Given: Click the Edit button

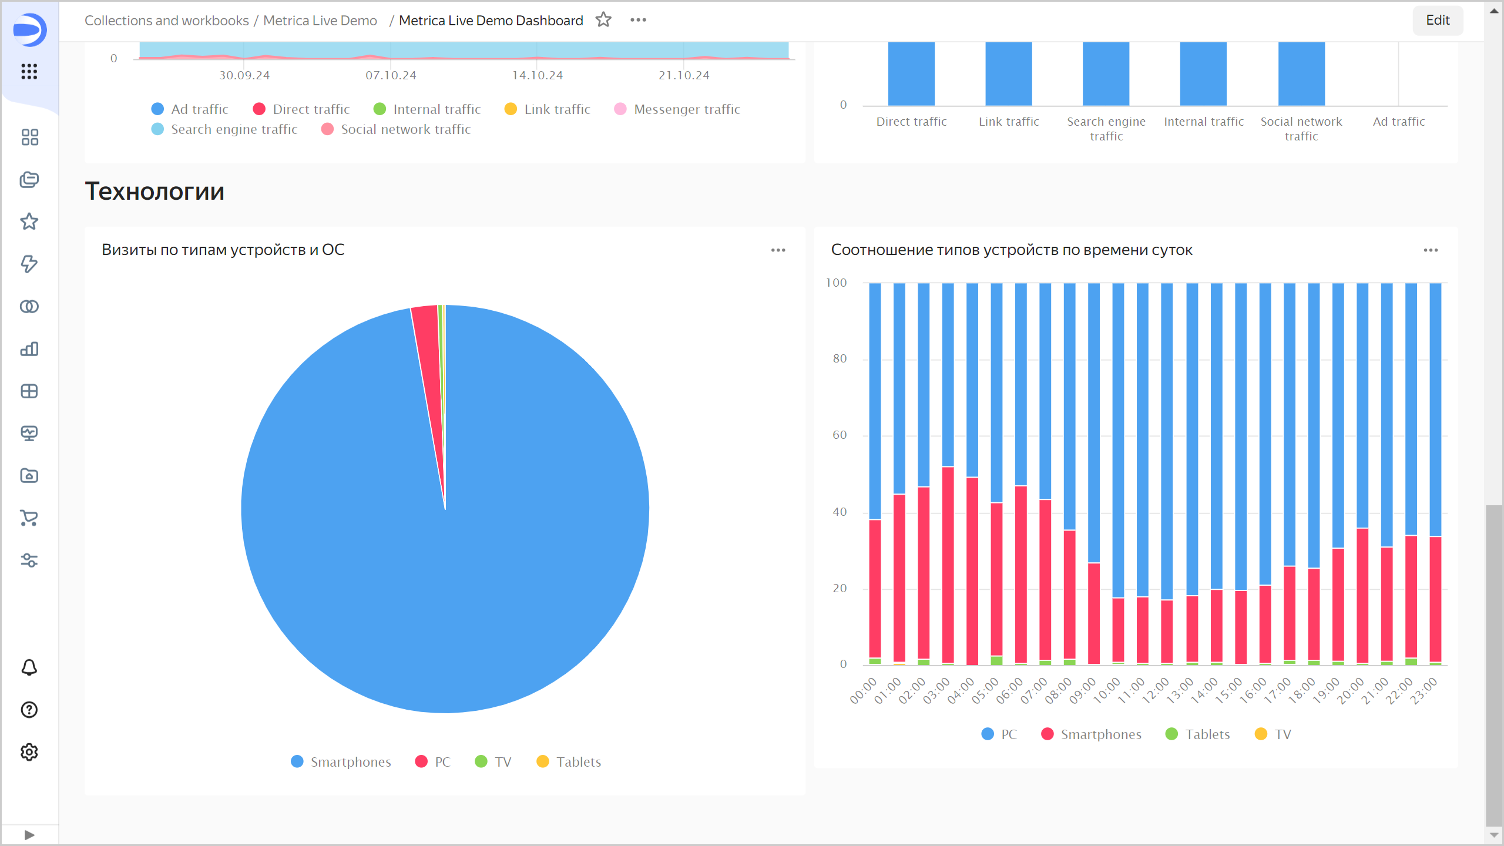Looking at the screenshot, I should coord(1437,20).
